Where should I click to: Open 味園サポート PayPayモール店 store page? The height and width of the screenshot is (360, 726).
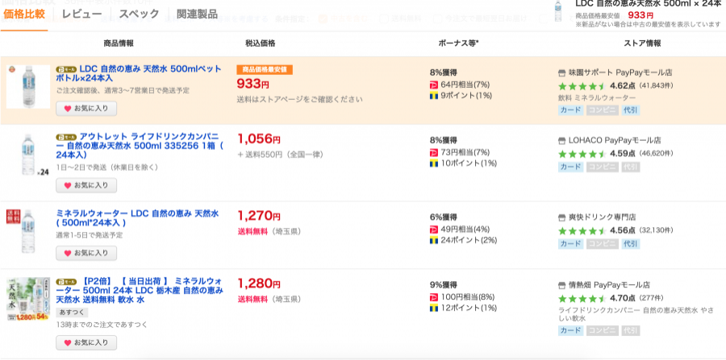coord(620,72)
